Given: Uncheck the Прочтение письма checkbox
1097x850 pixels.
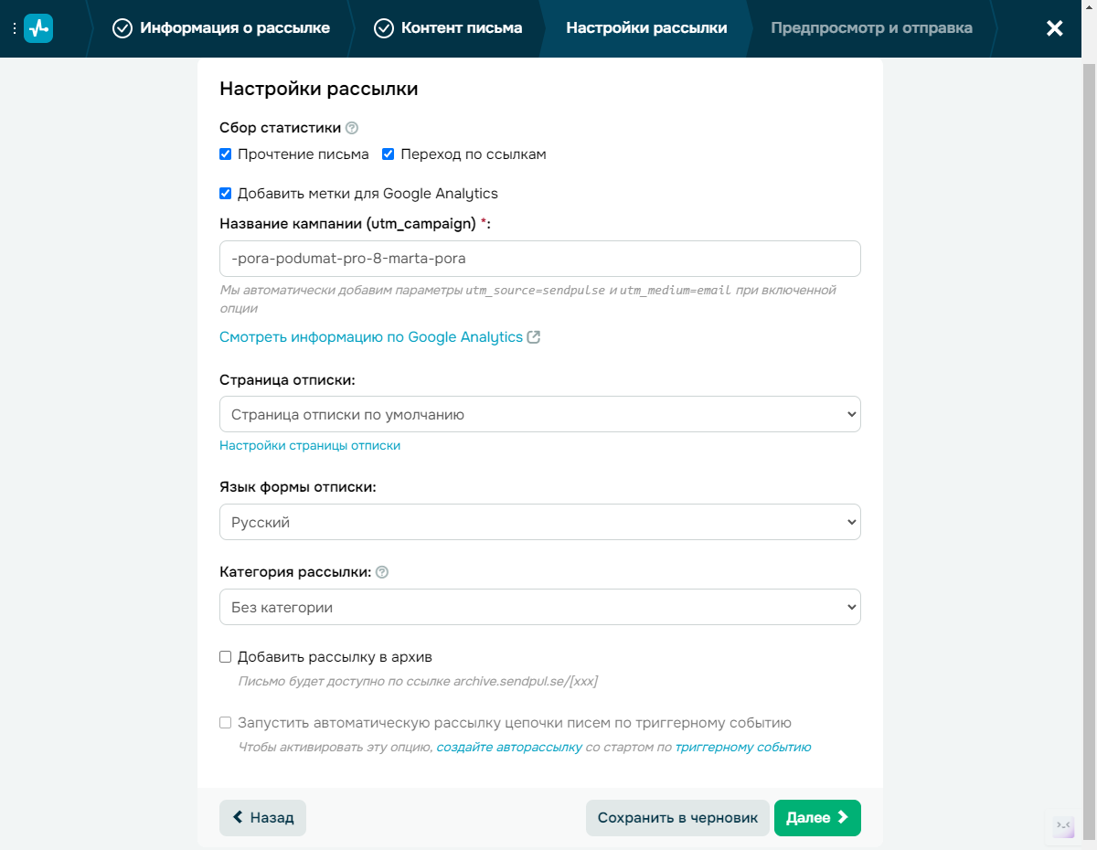Looking at the screenshot, I should (x=226, y=154).
